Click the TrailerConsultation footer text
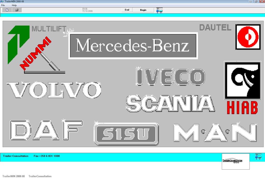The width and height of the screenshot is (265, 180). 40,176
